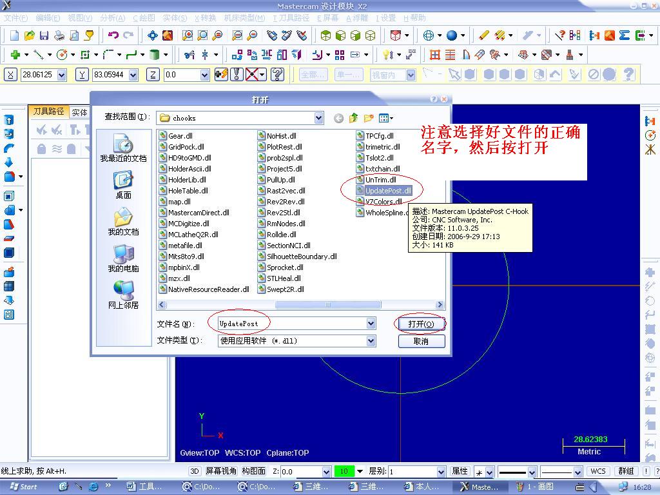Toggle the Z coordinate lock button
The height and width of the screenshot is (495, 660).
pos(153,75)
